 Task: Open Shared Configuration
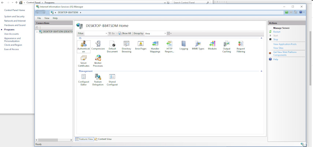pyautogui.click(x=112, y=80)
